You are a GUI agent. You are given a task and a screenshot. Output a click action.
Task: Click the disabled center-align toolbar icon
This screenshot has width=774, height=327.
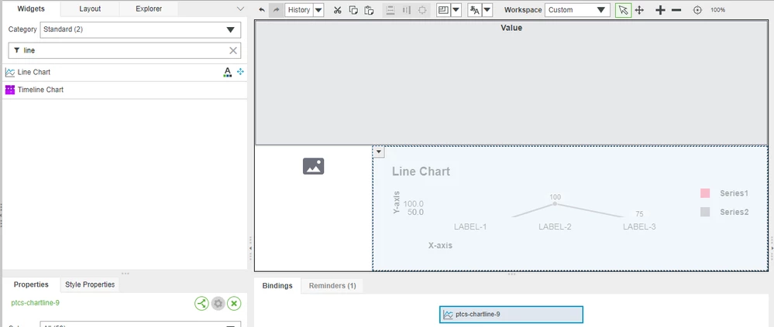click(422, 10)
